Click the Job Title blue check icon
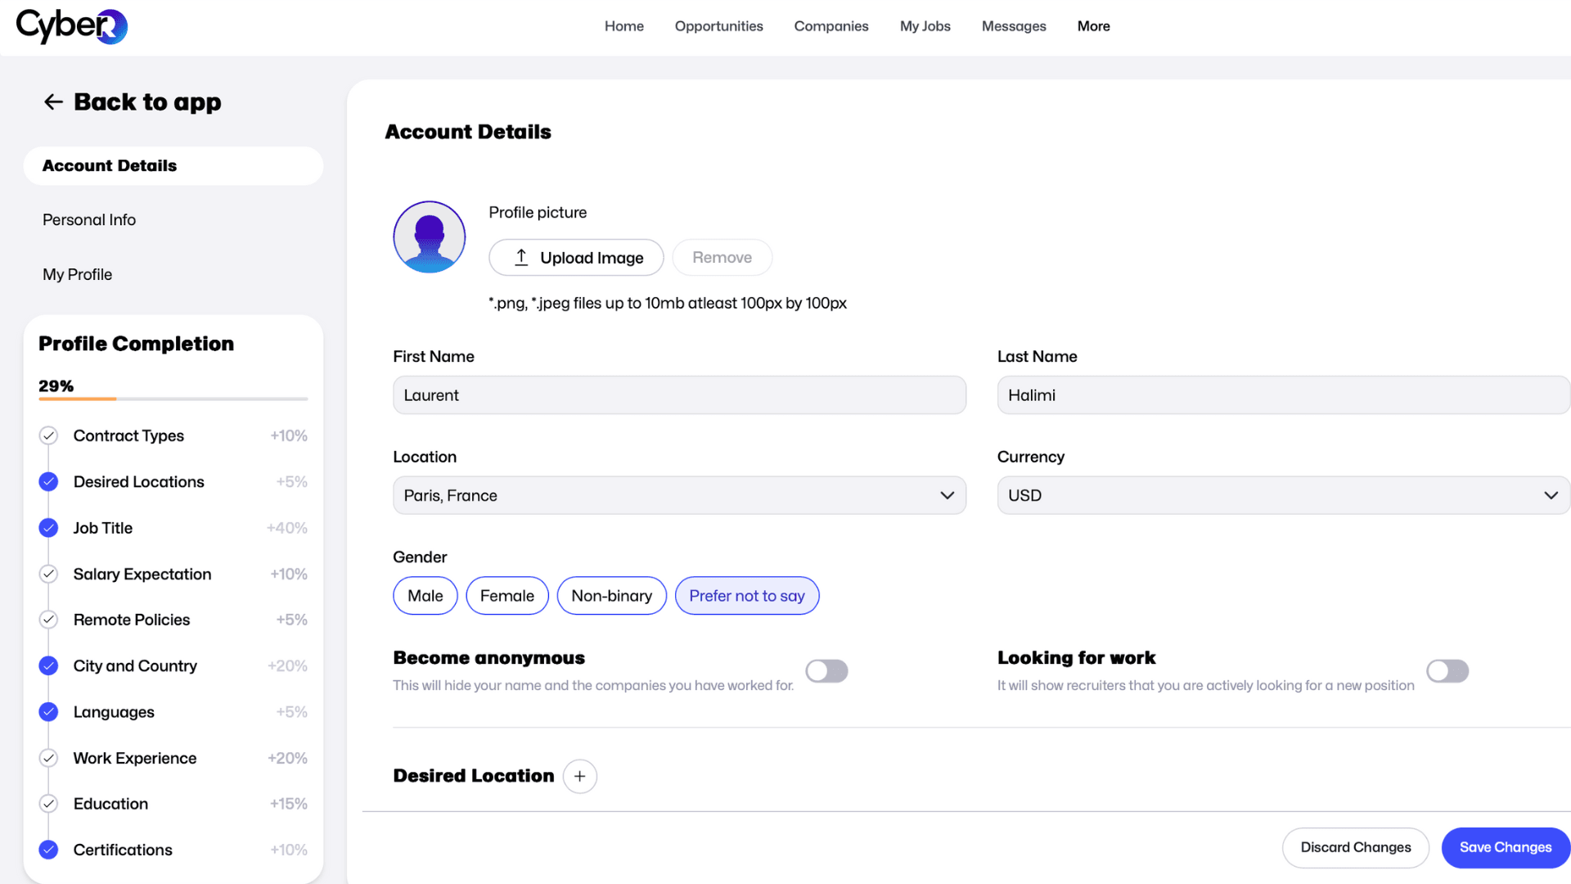 pyautogui.click(x=48, y=528)
